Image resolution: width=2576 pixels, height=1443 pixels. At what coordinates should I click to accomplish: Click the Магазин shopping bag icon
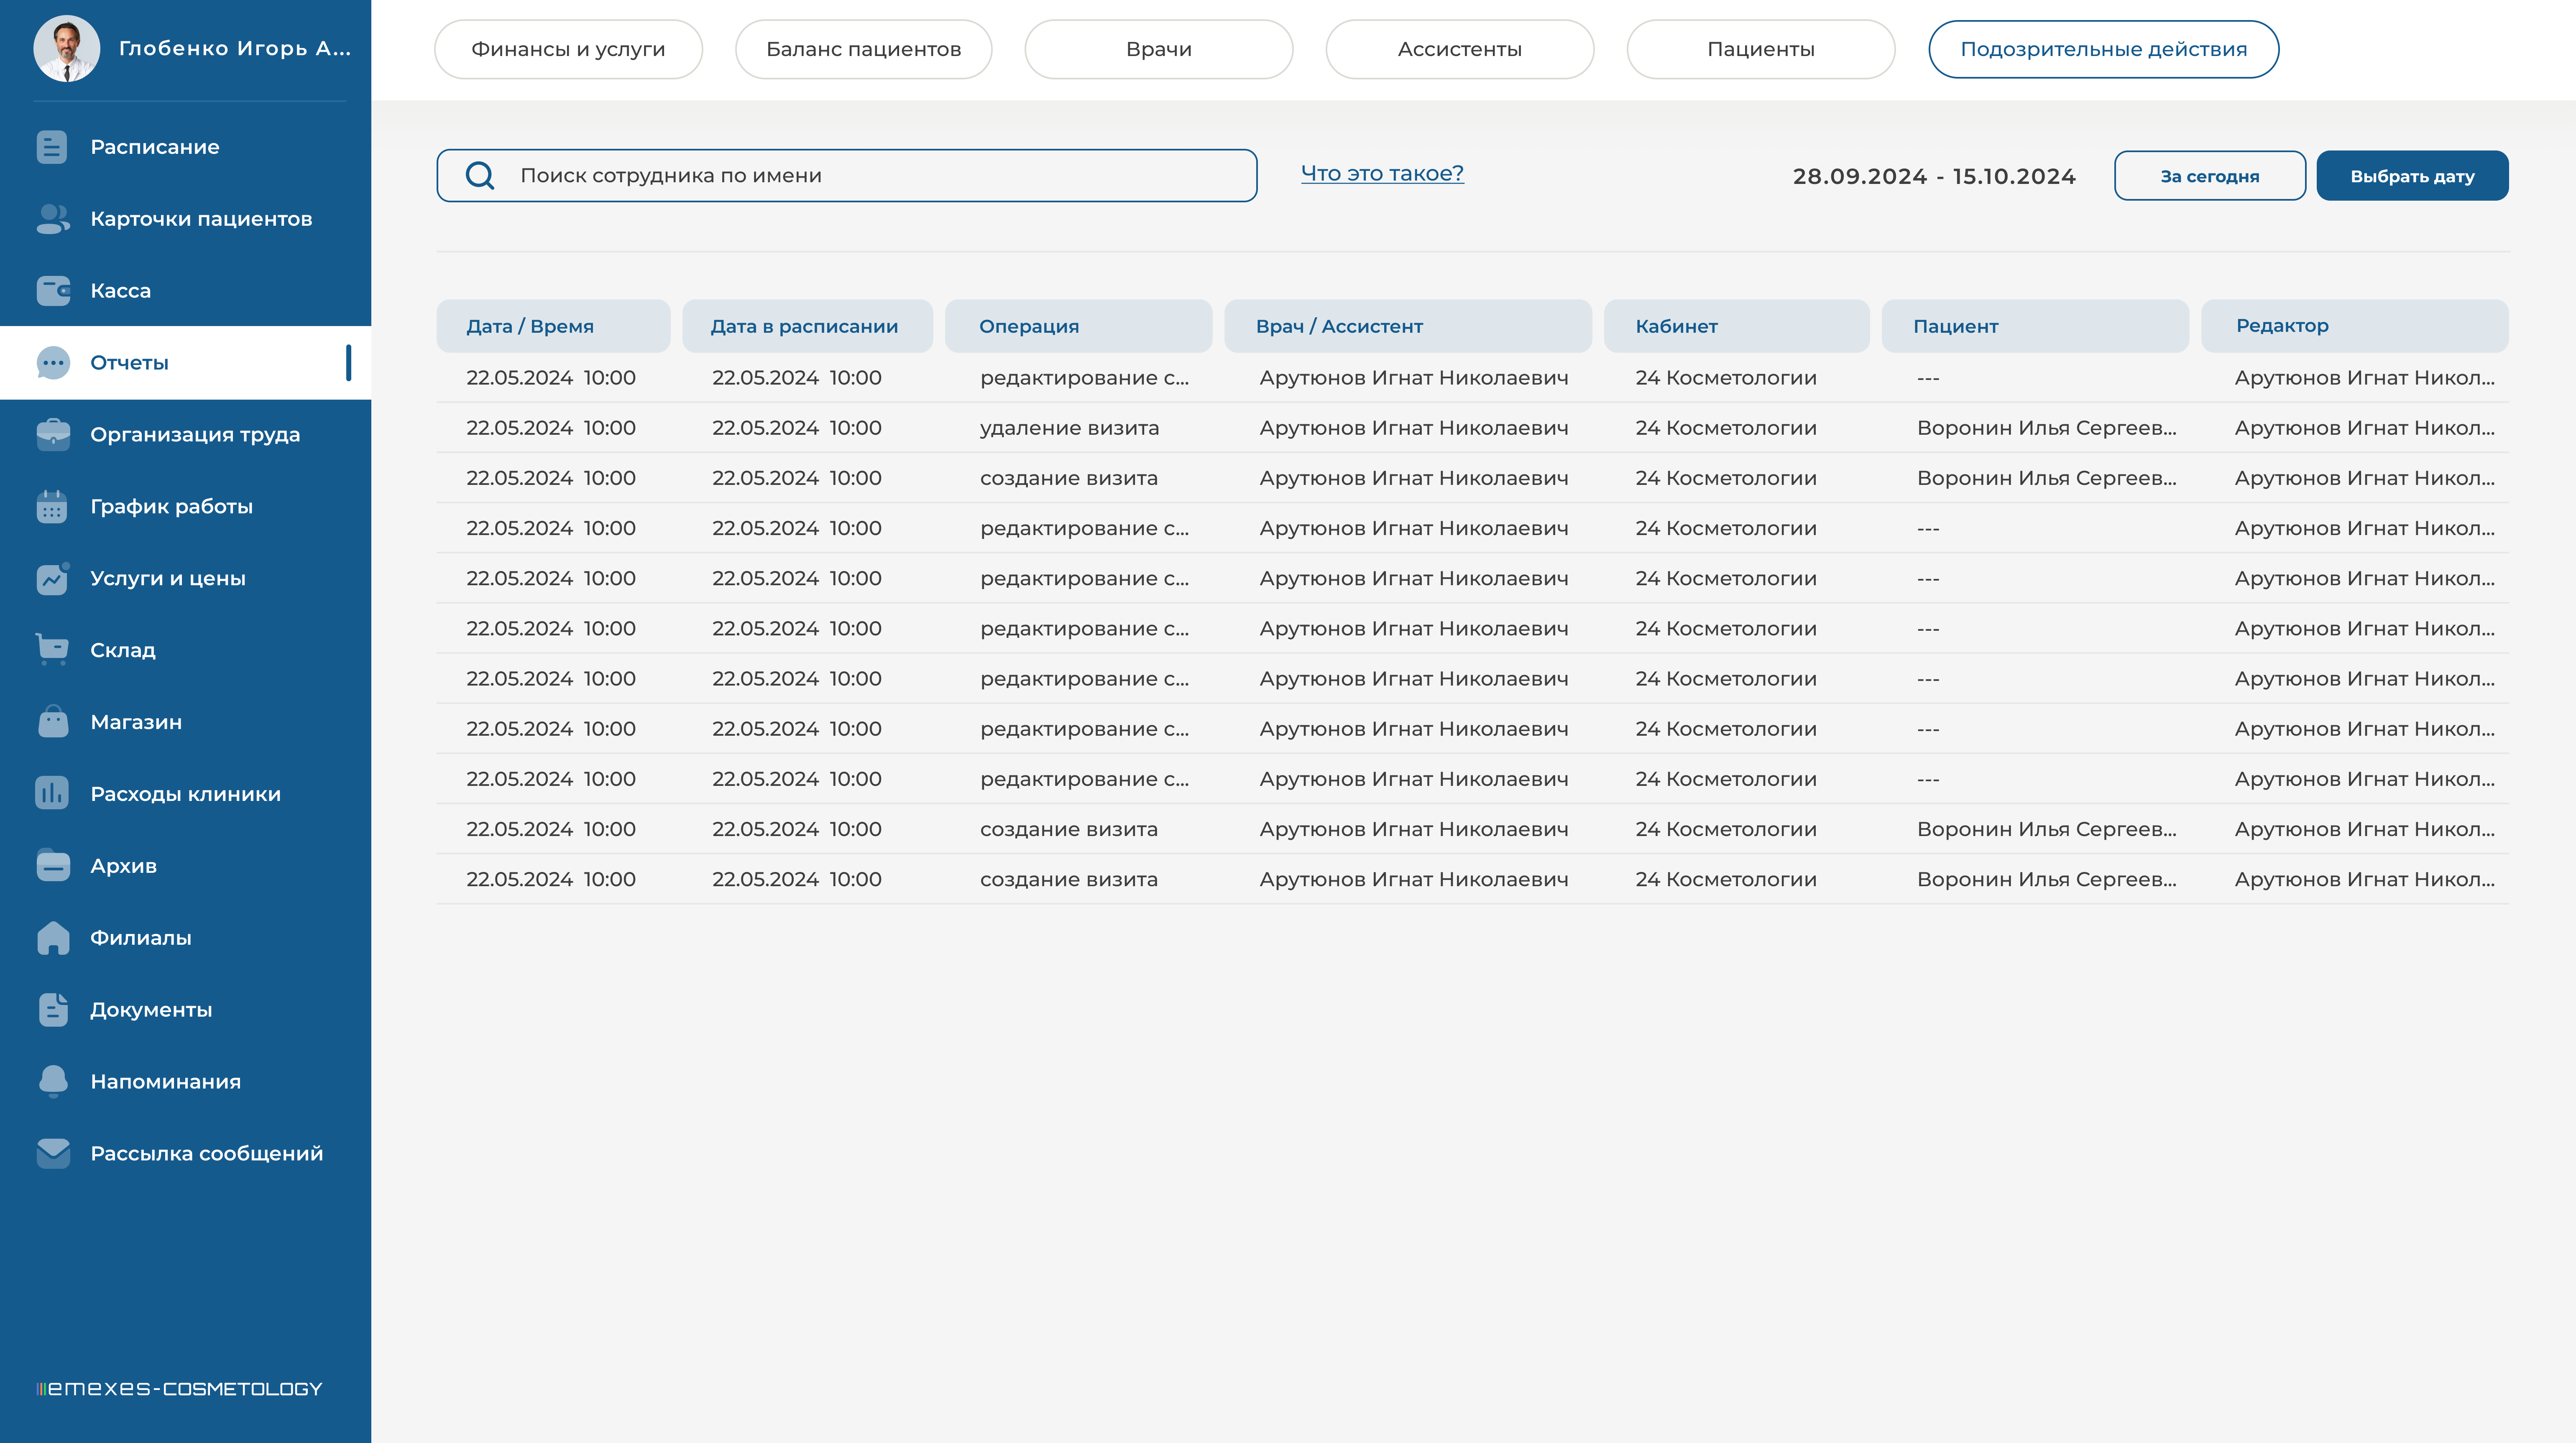pyautogui.click(x=53, y=721)
